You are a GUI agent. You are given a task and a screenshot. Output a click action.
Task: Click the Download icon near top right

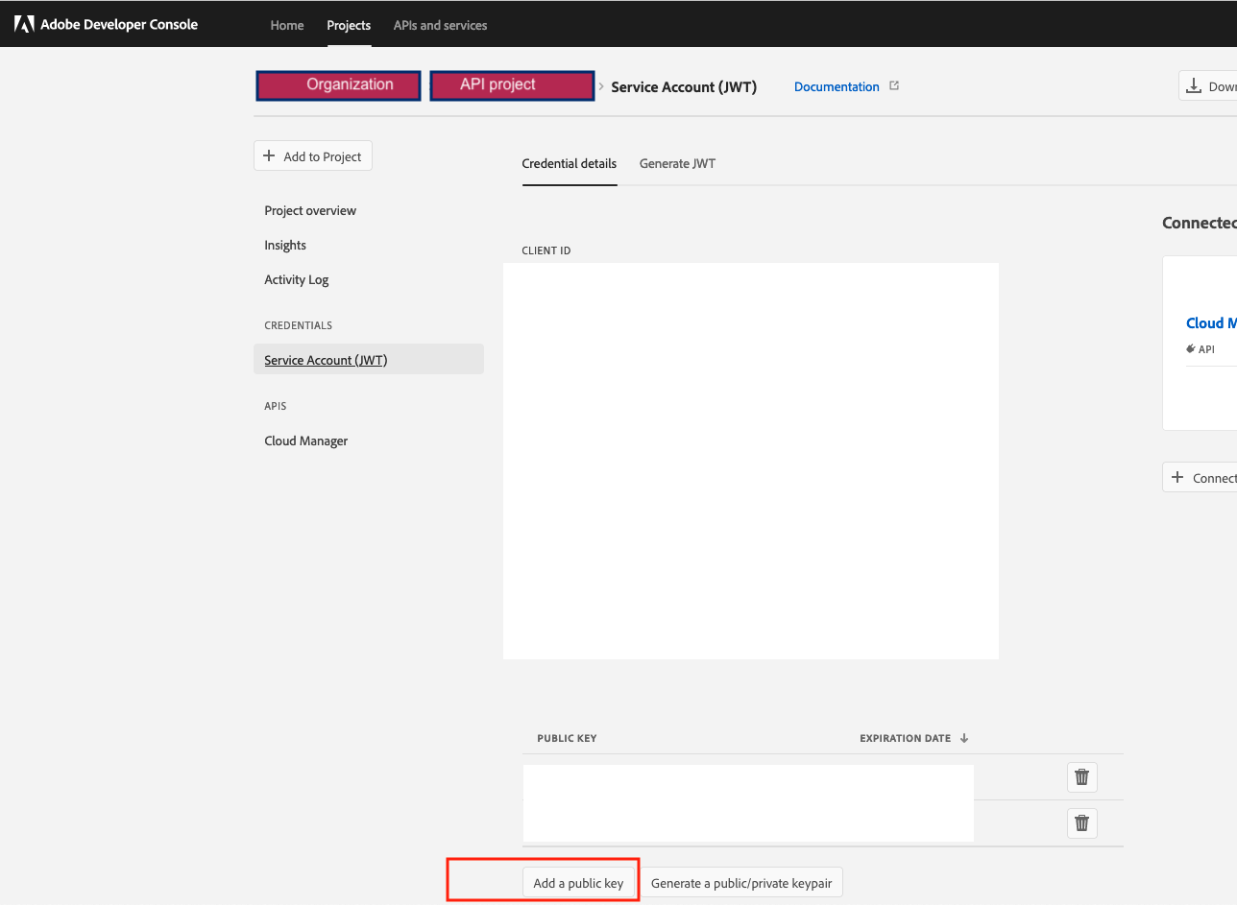1192,84
